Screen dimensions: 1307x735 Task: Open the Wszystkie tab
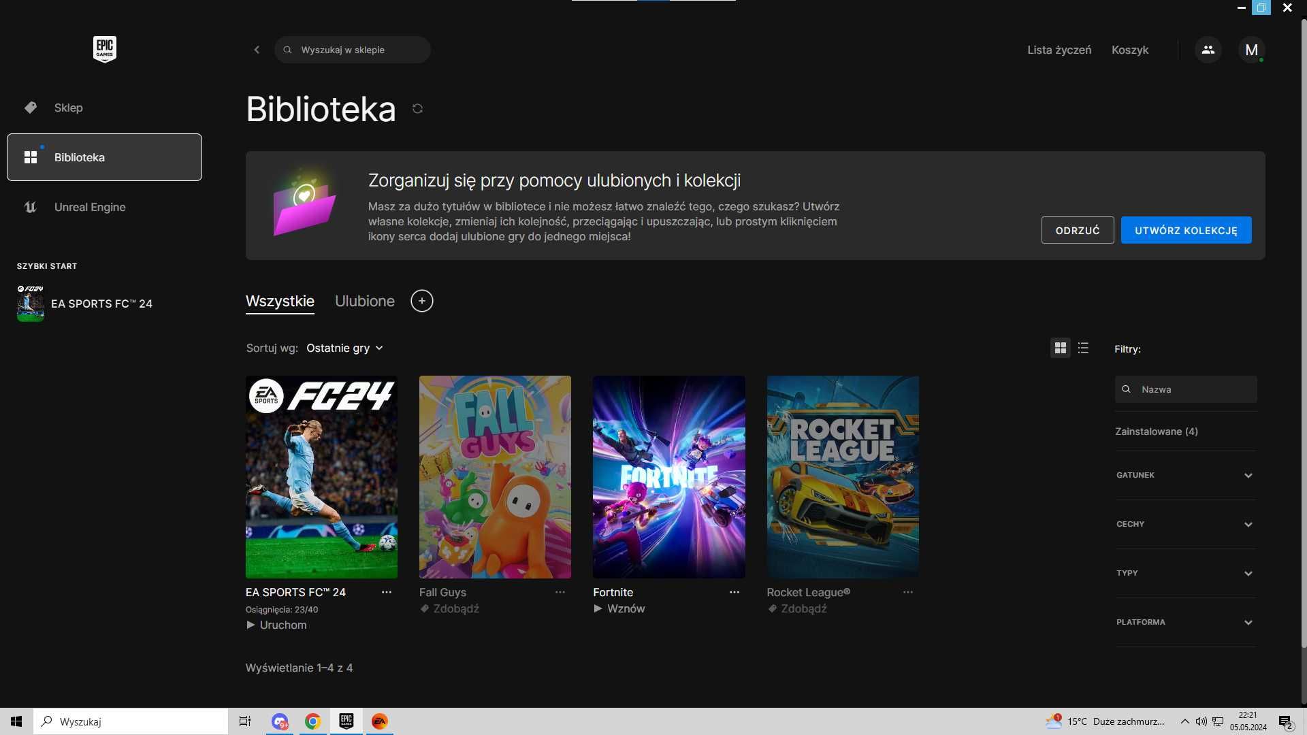point(280,301)
